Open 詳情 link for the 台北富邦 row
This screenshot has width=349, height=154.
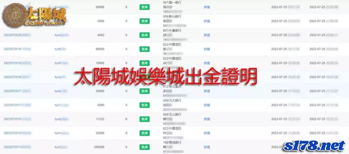click(207, 91)
